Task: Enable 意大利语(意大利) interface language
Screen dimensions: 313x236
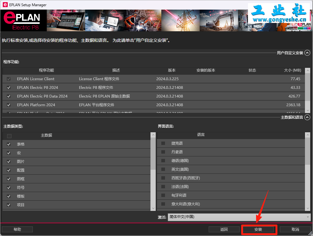Action: tap(163, 204)
